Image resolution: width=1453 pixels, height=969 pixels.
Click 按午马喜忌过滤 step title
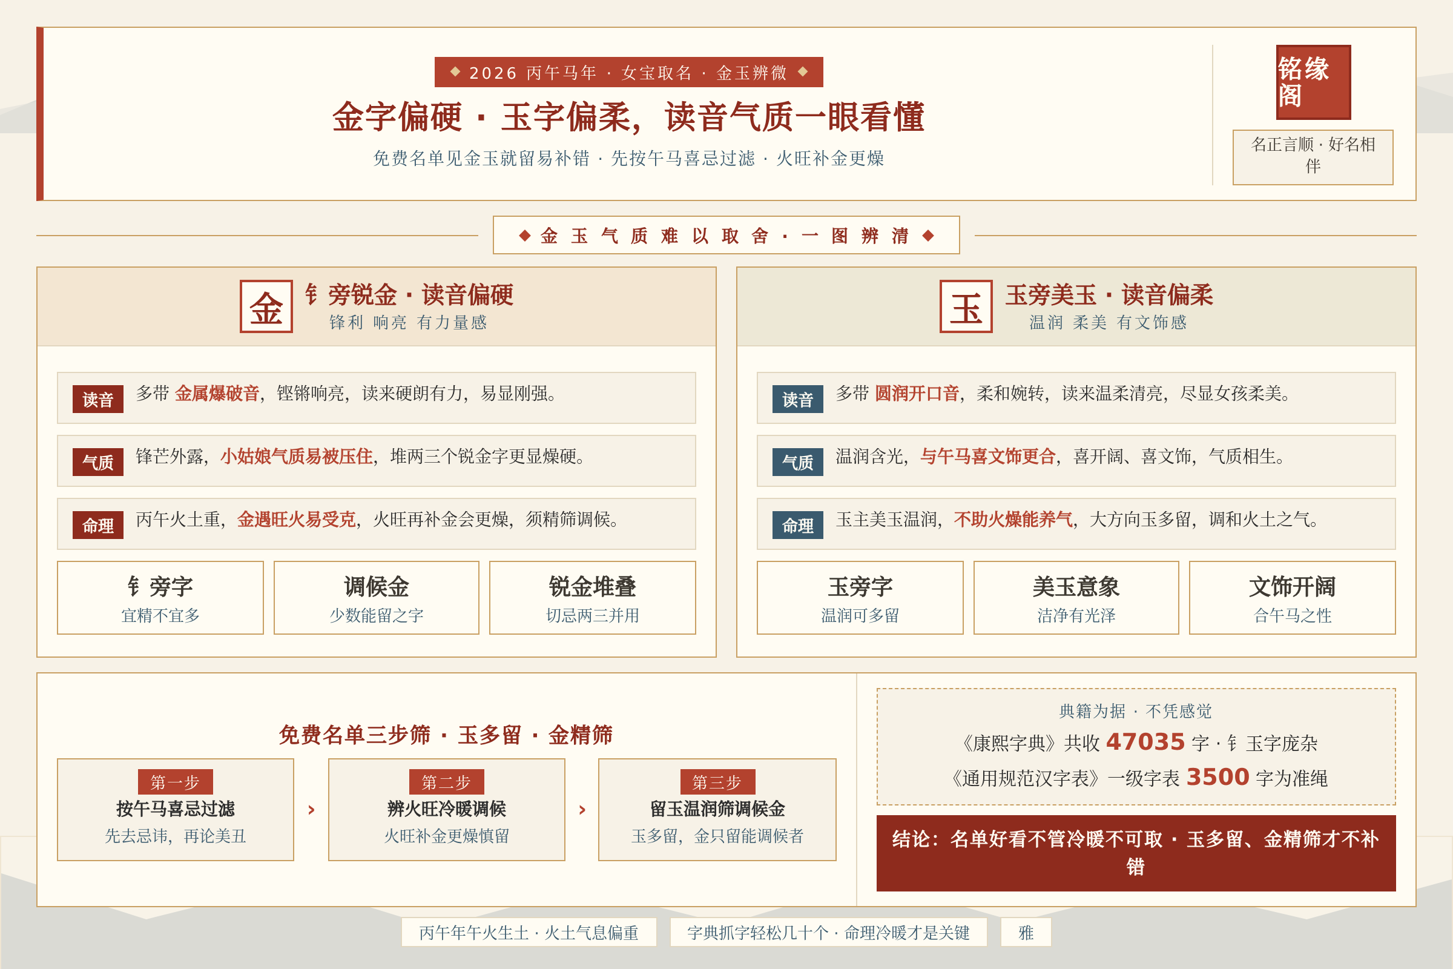[x=176, y=809]
